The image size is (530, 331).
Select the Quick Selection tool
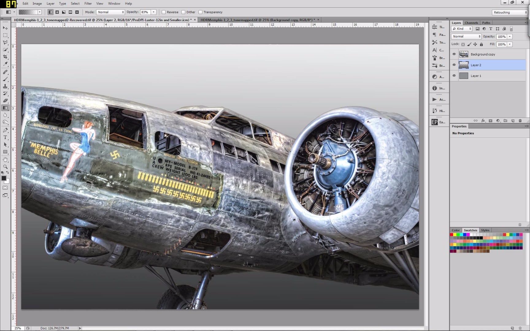[x=5, y=49]
